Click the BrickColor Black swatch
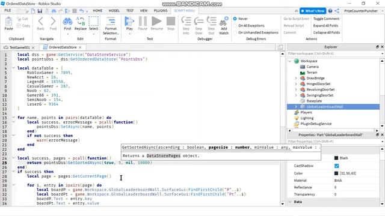 [336, 158]
